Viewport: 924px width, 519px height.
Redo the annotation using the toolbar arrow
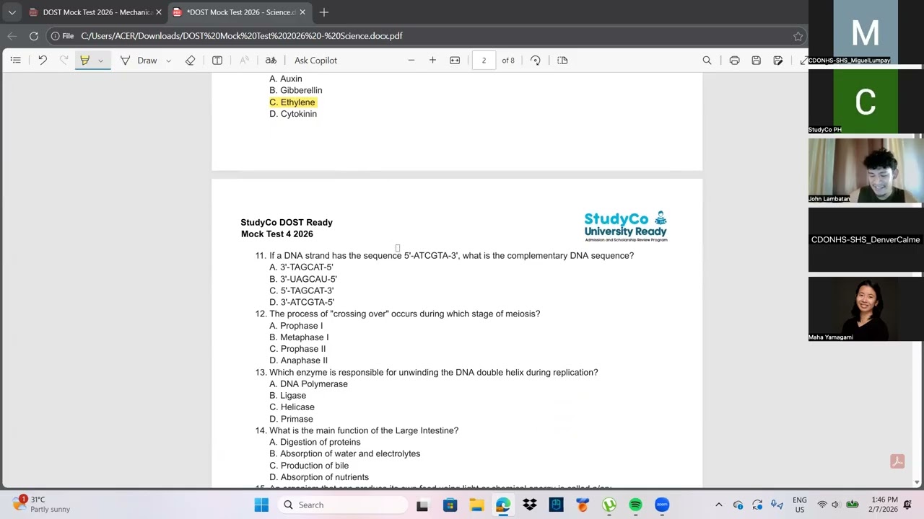(64, 61)
